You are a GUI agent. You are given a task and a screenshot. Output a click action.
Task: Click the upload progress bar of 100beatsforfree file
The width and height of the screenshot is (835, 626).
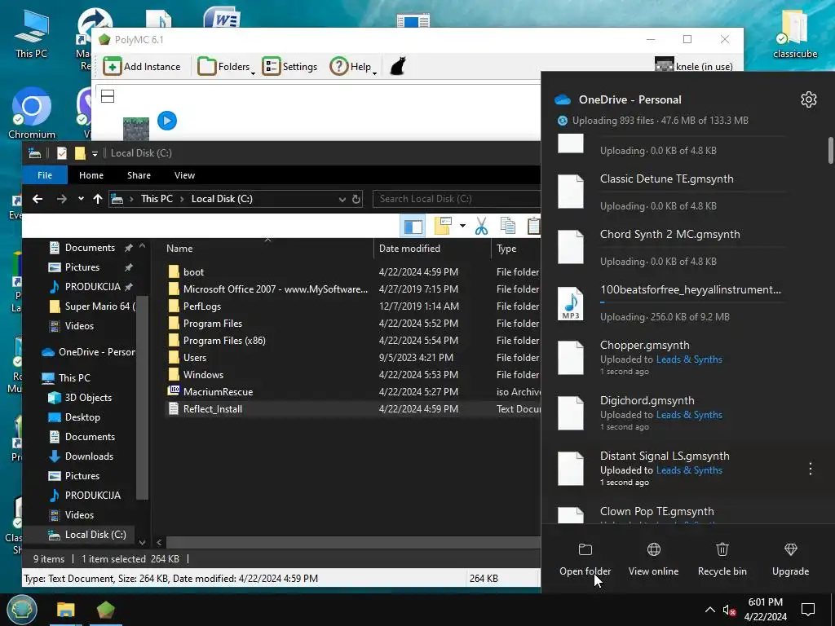tap(692, 302)
